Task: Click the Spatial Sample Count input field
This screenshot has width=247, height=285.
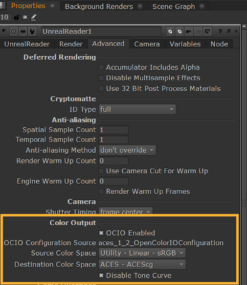Action: pyautogui.click(x=113, y=130)
